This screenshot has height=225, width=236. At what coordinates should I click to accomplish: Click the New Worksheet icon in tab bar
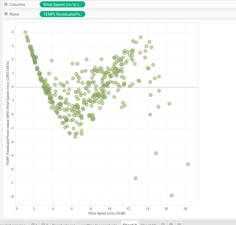163,224
